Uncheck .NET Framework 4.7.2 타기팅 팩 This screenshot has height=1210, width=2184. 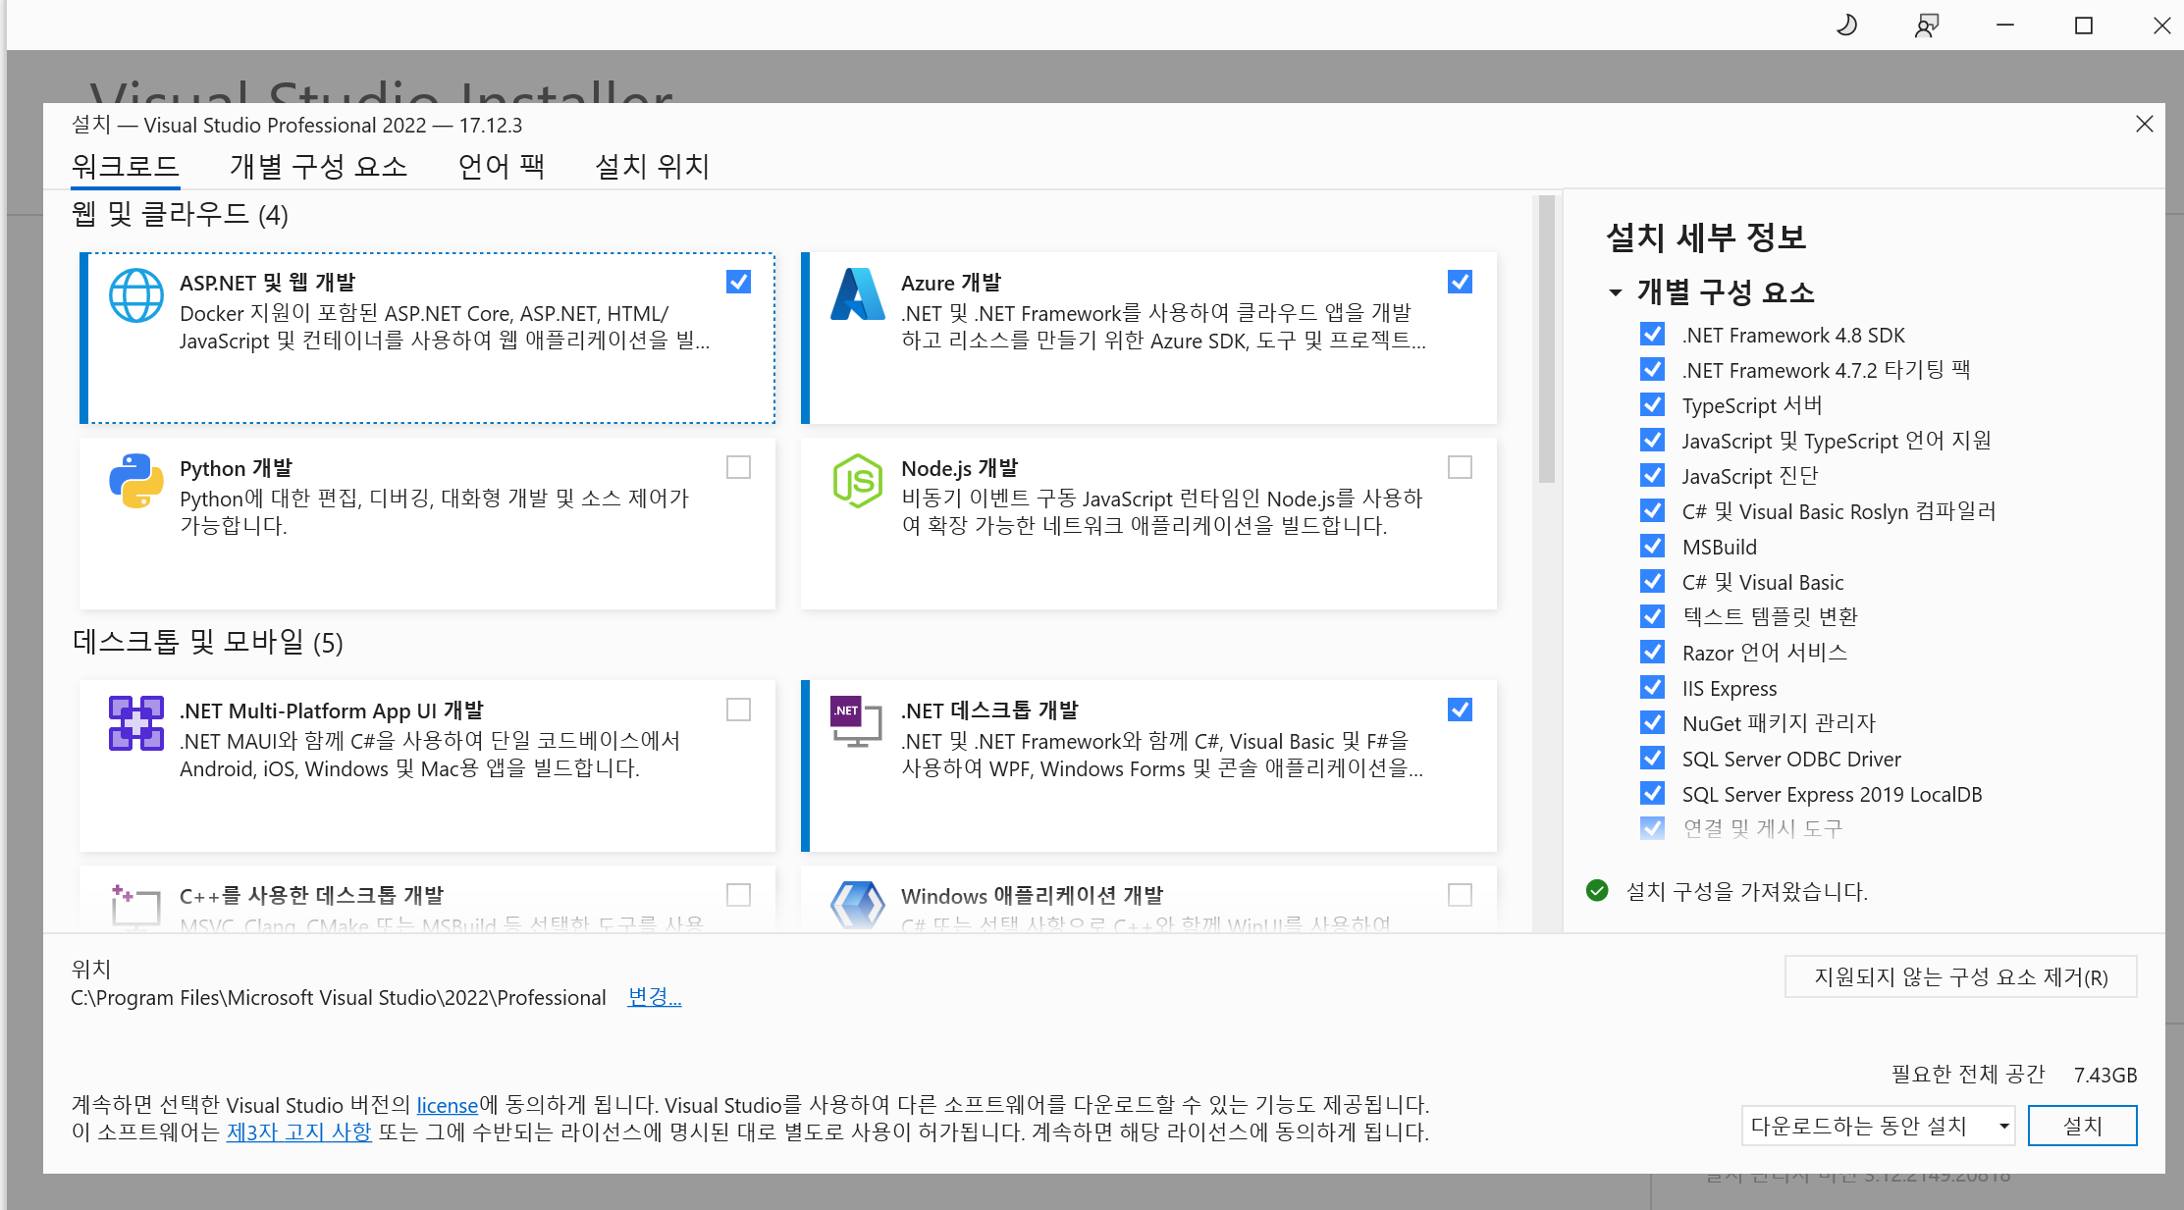(1652, 370)
